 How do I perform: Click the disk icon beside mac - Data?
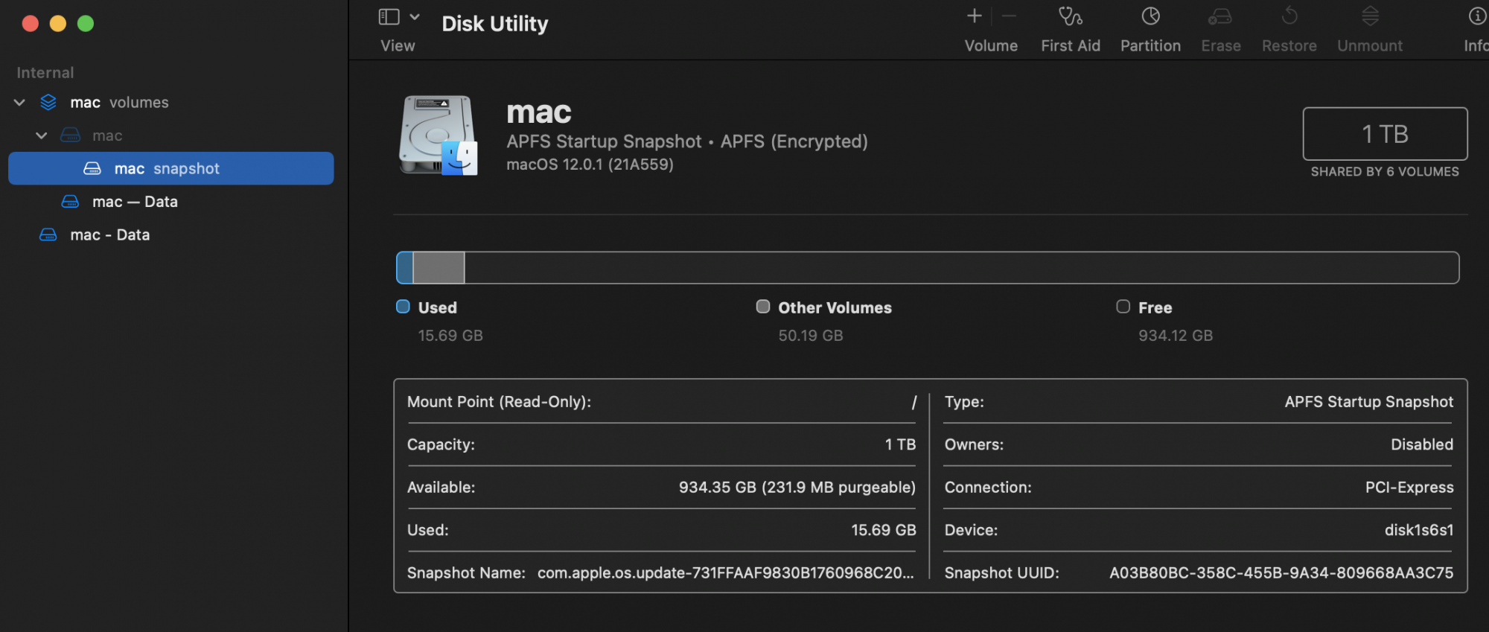48,234
